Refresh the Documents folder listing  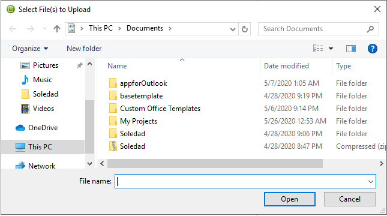[x=245, y=29]
